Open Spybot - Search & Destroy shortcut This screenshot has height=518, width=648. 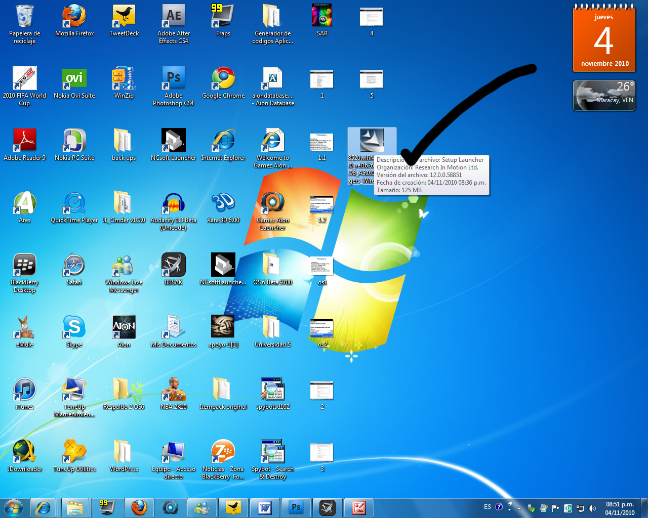coord(273,452)
